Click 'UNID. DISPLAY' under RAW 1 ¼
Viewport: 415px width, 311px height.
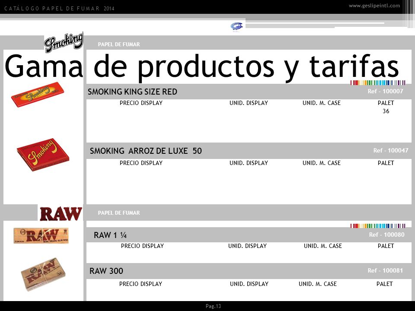(247, 246)
